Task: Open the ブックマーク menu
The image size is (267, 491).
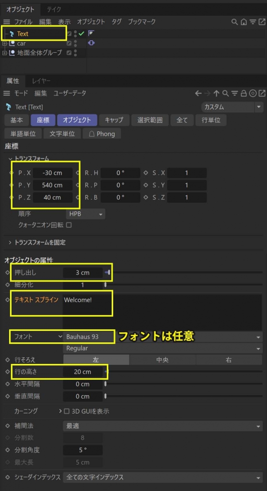Action: [142, 22]
